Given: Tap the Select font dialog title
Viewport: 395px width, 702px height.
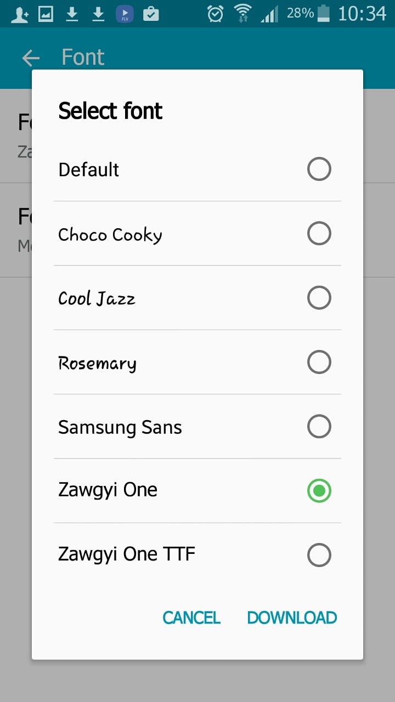Looking at the screenshot, I should pyautogui.click(x=110, y=111).
